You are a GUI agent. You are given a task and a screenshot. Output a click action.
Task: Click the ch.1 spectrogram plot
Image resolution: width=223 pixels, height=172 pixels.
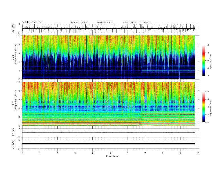(108, 57)
